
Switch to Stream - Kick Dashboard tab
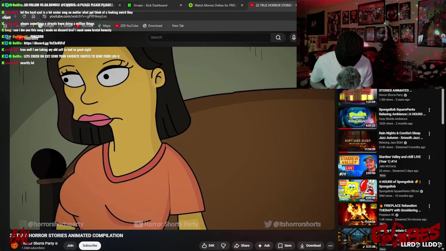click(x=150, y=5)
